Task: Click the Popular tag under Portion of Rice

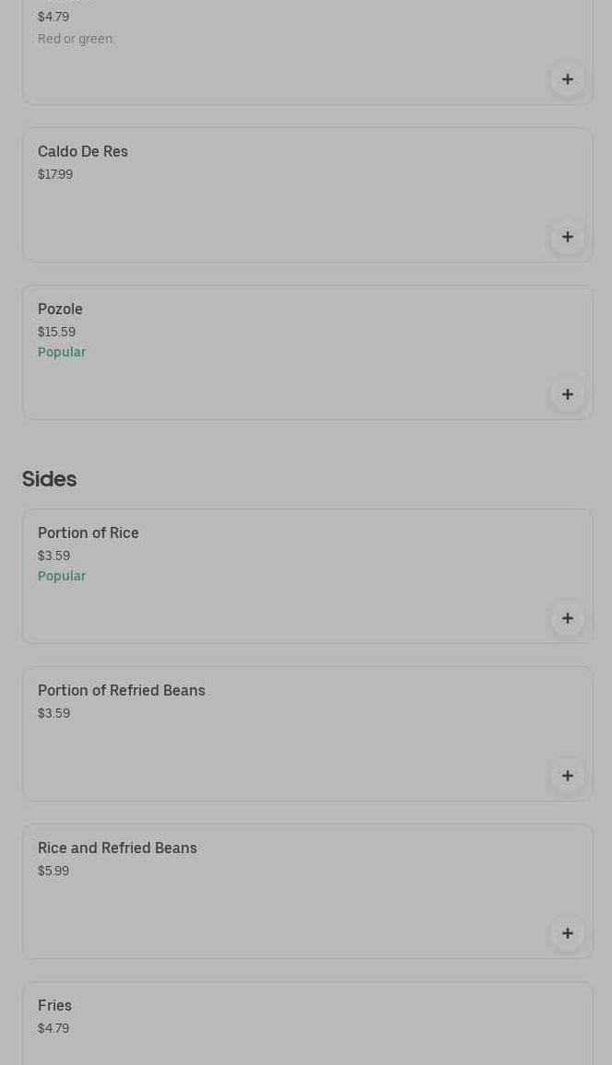Action: click(x=62, y=576)
